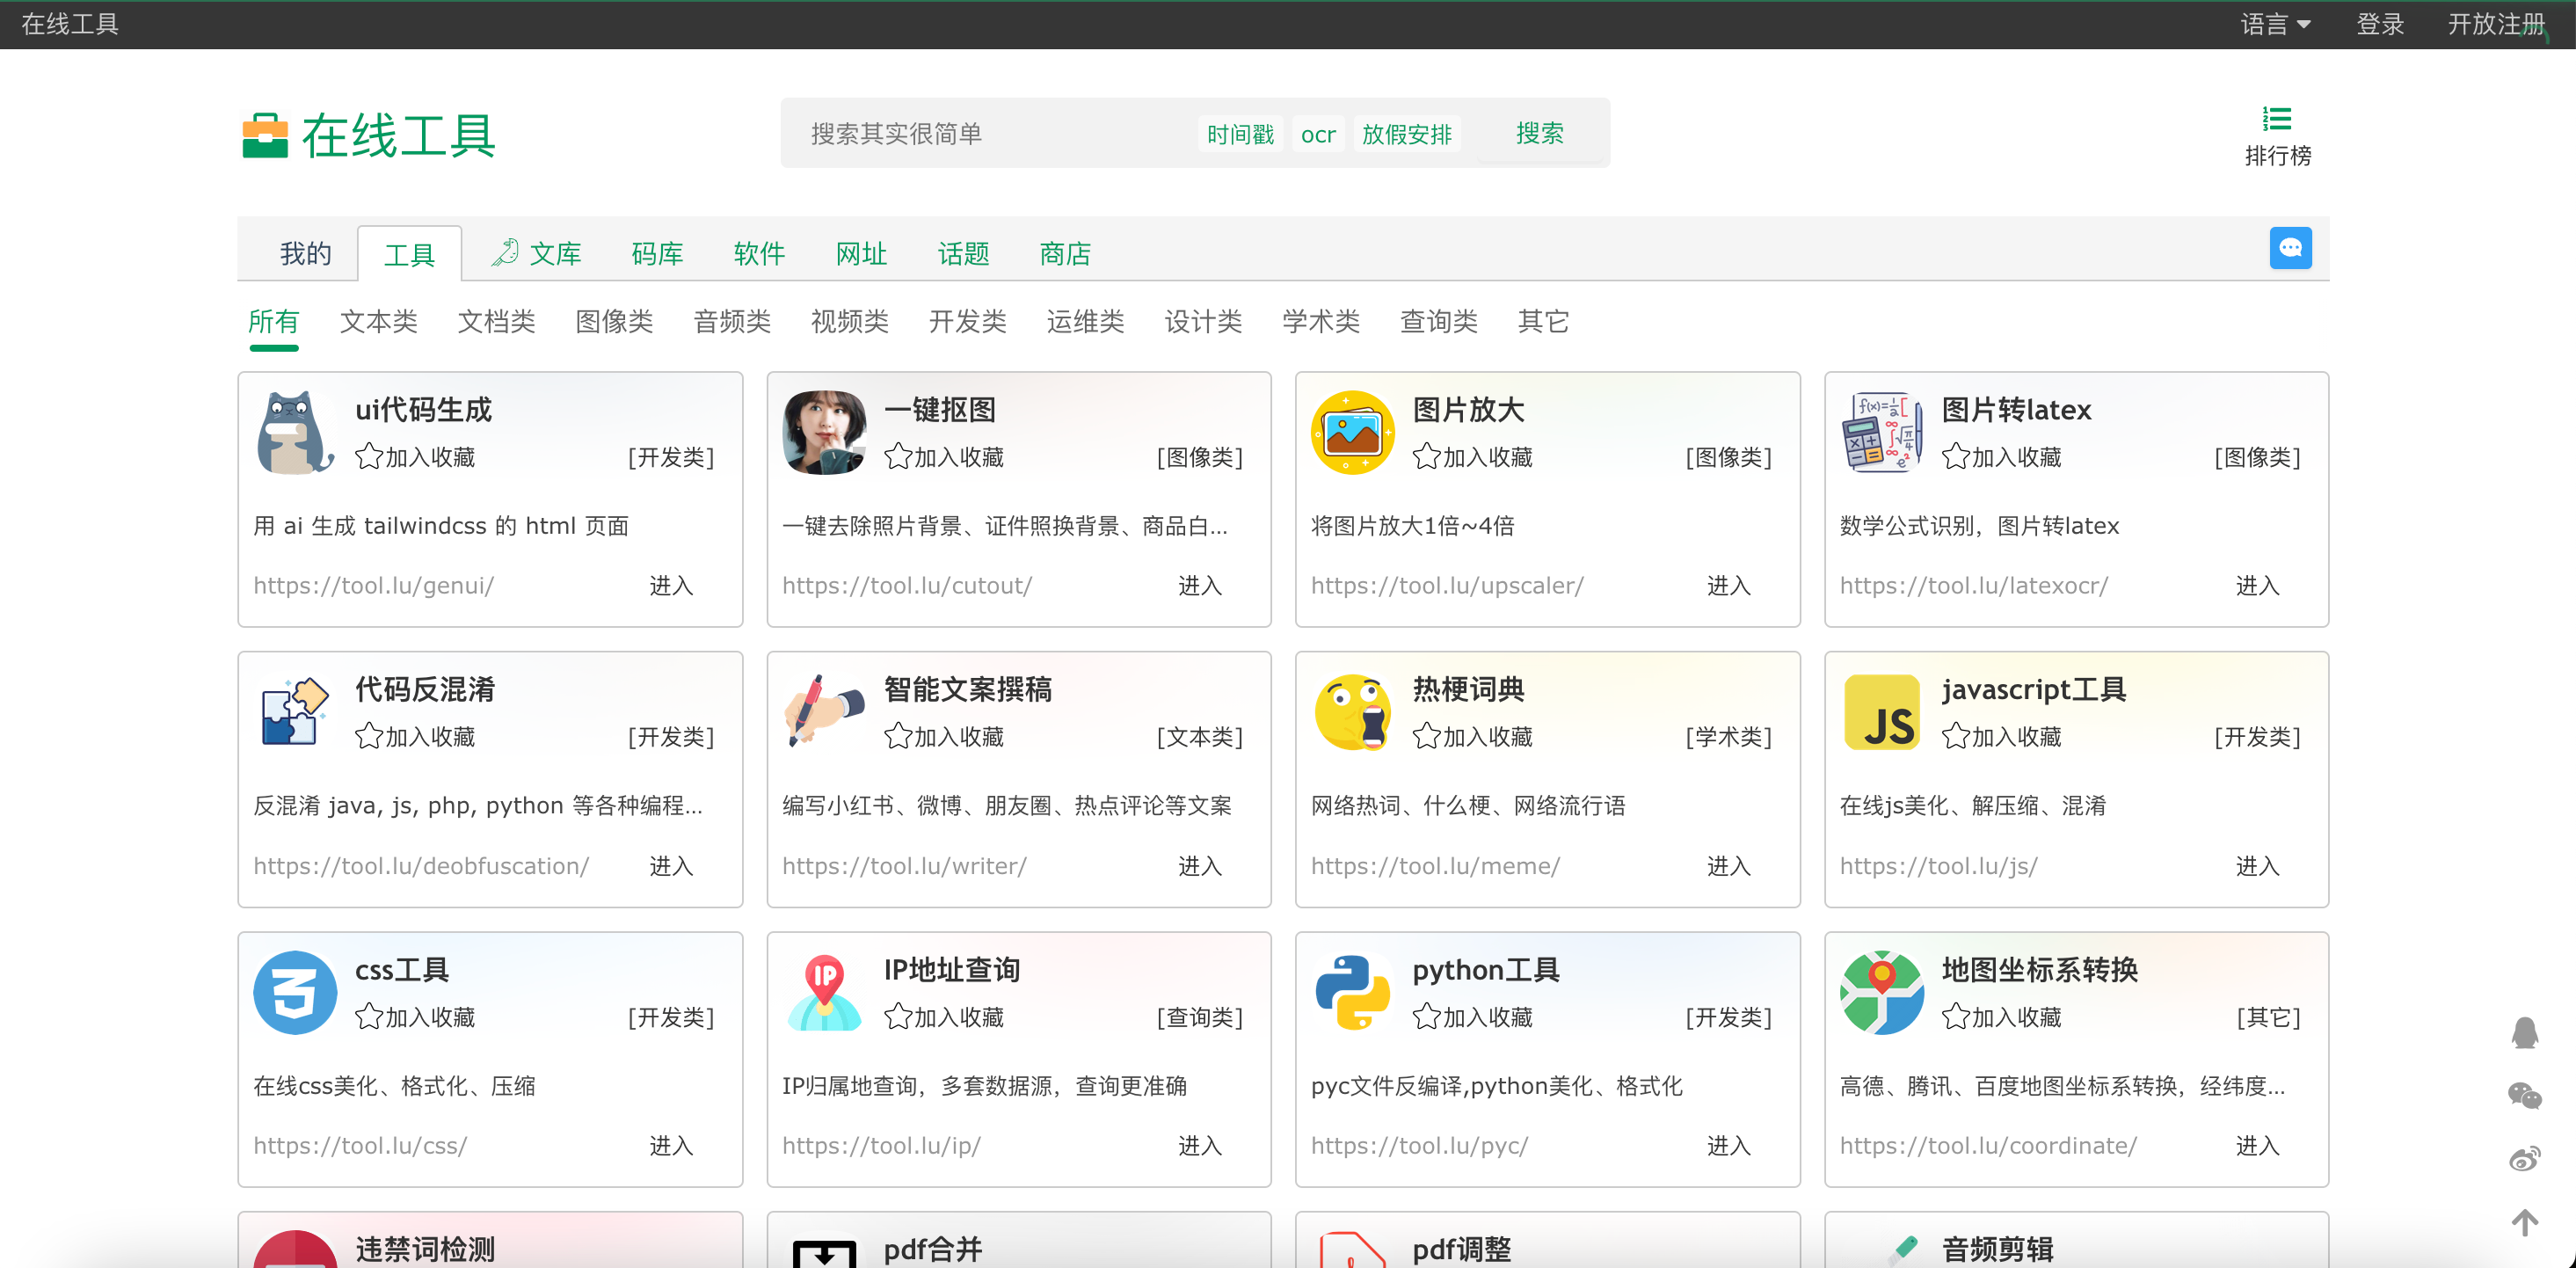Switch to the 商店 tab
2576x1268 pixels.
[1065, 254]
